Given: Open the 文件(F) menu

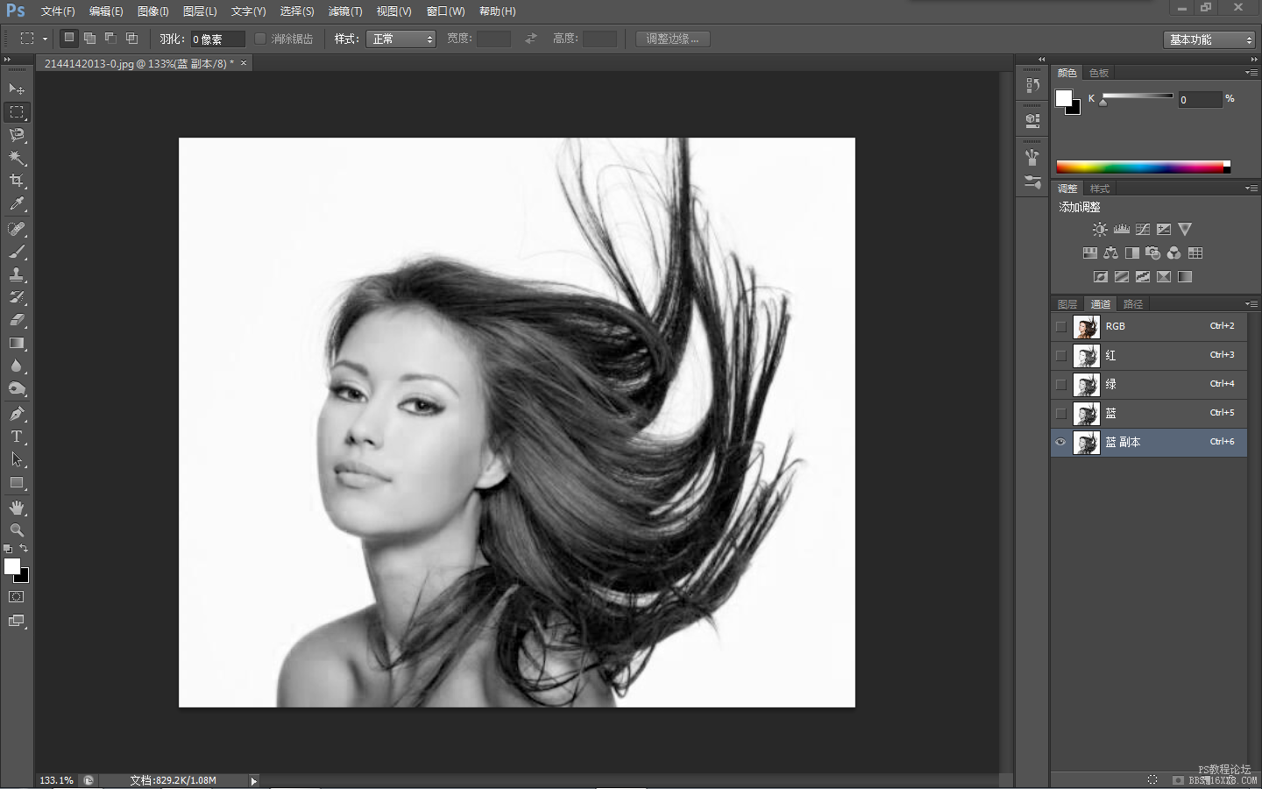Looking at the screenshot, I should click(58, 11).
